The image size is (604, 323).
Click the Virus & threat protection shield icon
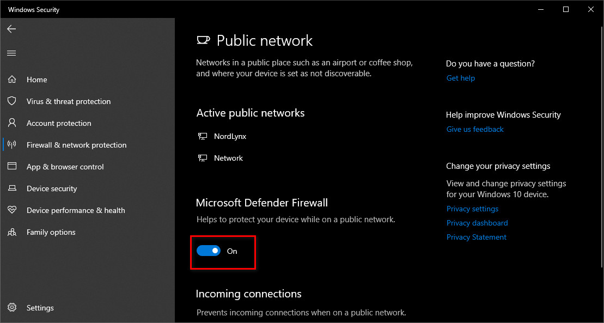click(x=11, y=101)
